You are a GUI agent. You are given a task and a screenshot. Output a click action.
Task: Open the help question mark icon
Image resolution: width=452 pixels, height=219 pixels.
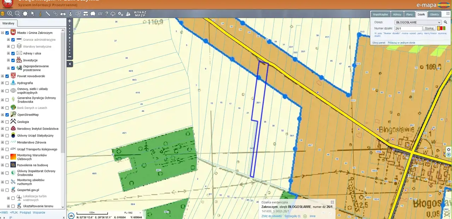(x=107, y=14)
